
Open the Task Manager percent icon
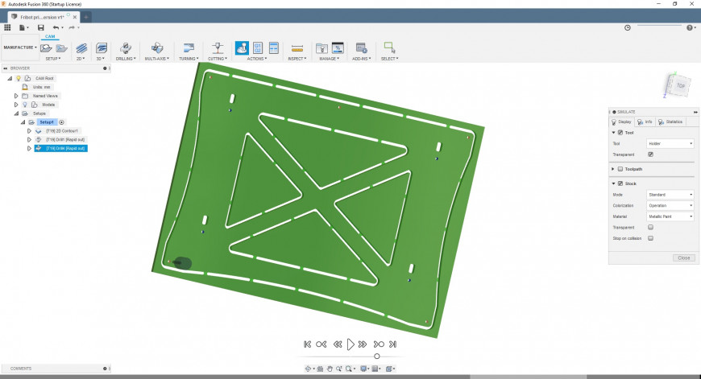(338, 47)
